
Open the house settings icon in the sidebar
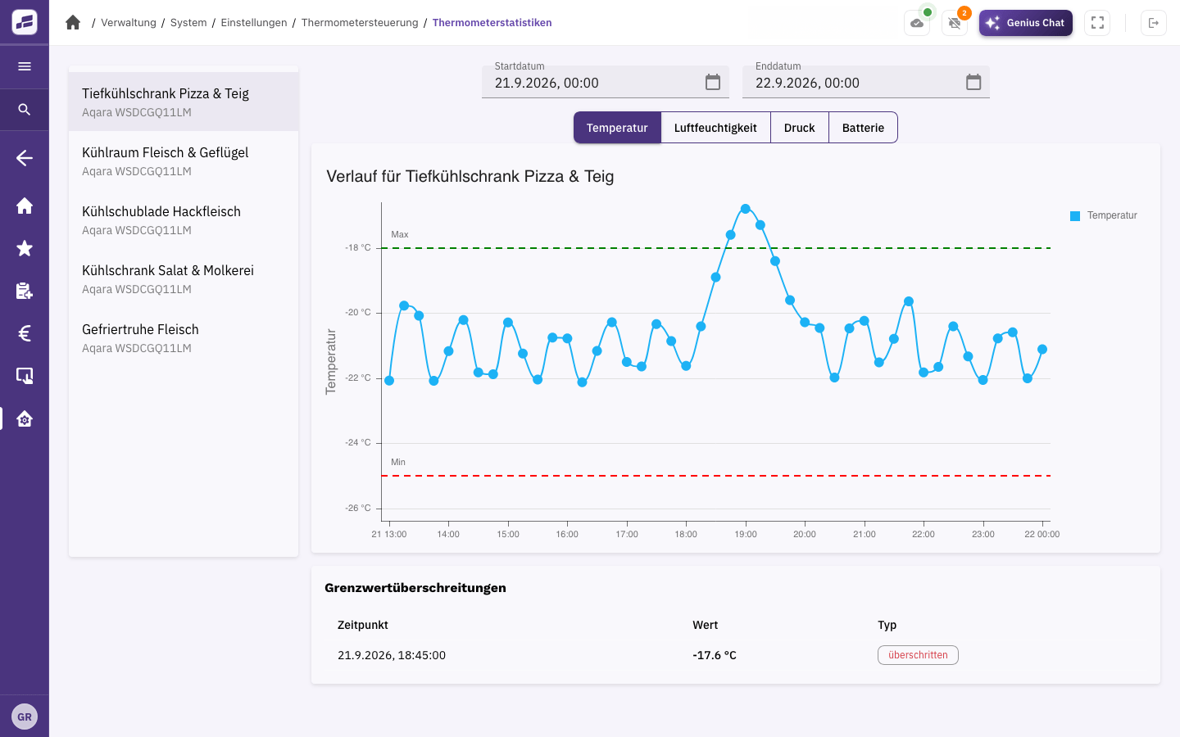tap(25, 418)
